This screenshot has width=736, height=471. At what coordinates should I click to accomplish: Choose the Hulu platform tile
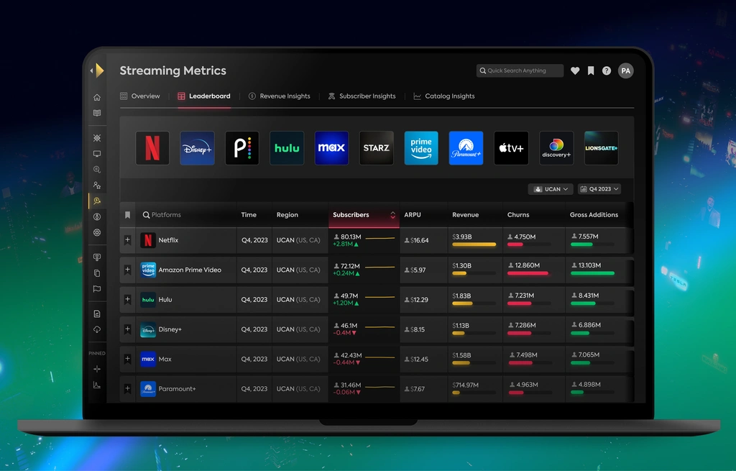pyautogui.click(x=287, y=148)
